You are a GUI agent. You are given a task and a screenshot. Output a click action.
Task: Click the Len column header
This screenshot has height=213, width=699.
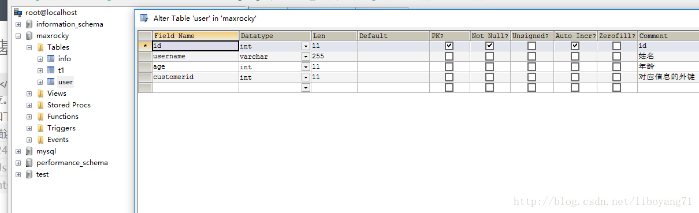pos(334,36)
